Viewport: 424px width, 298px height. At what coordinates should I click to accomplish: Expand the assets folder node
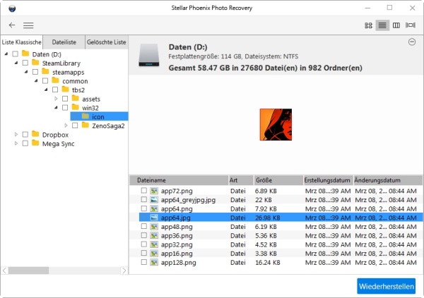tap(57, 99)
